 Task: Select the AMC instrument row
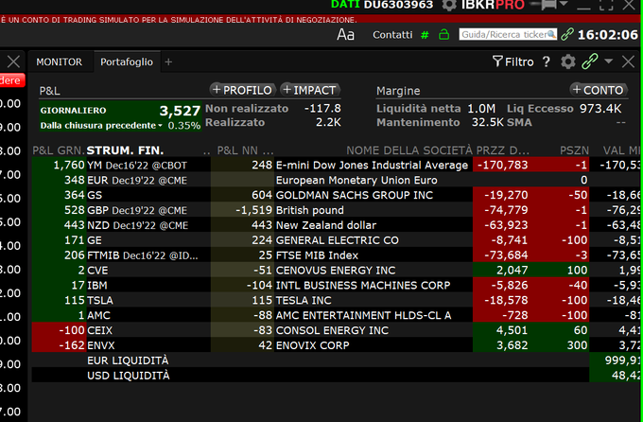[x=337, y=315]
